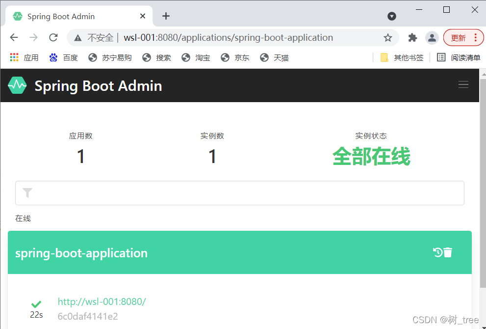
Task: Reload the current page
Action: (53, 37)
